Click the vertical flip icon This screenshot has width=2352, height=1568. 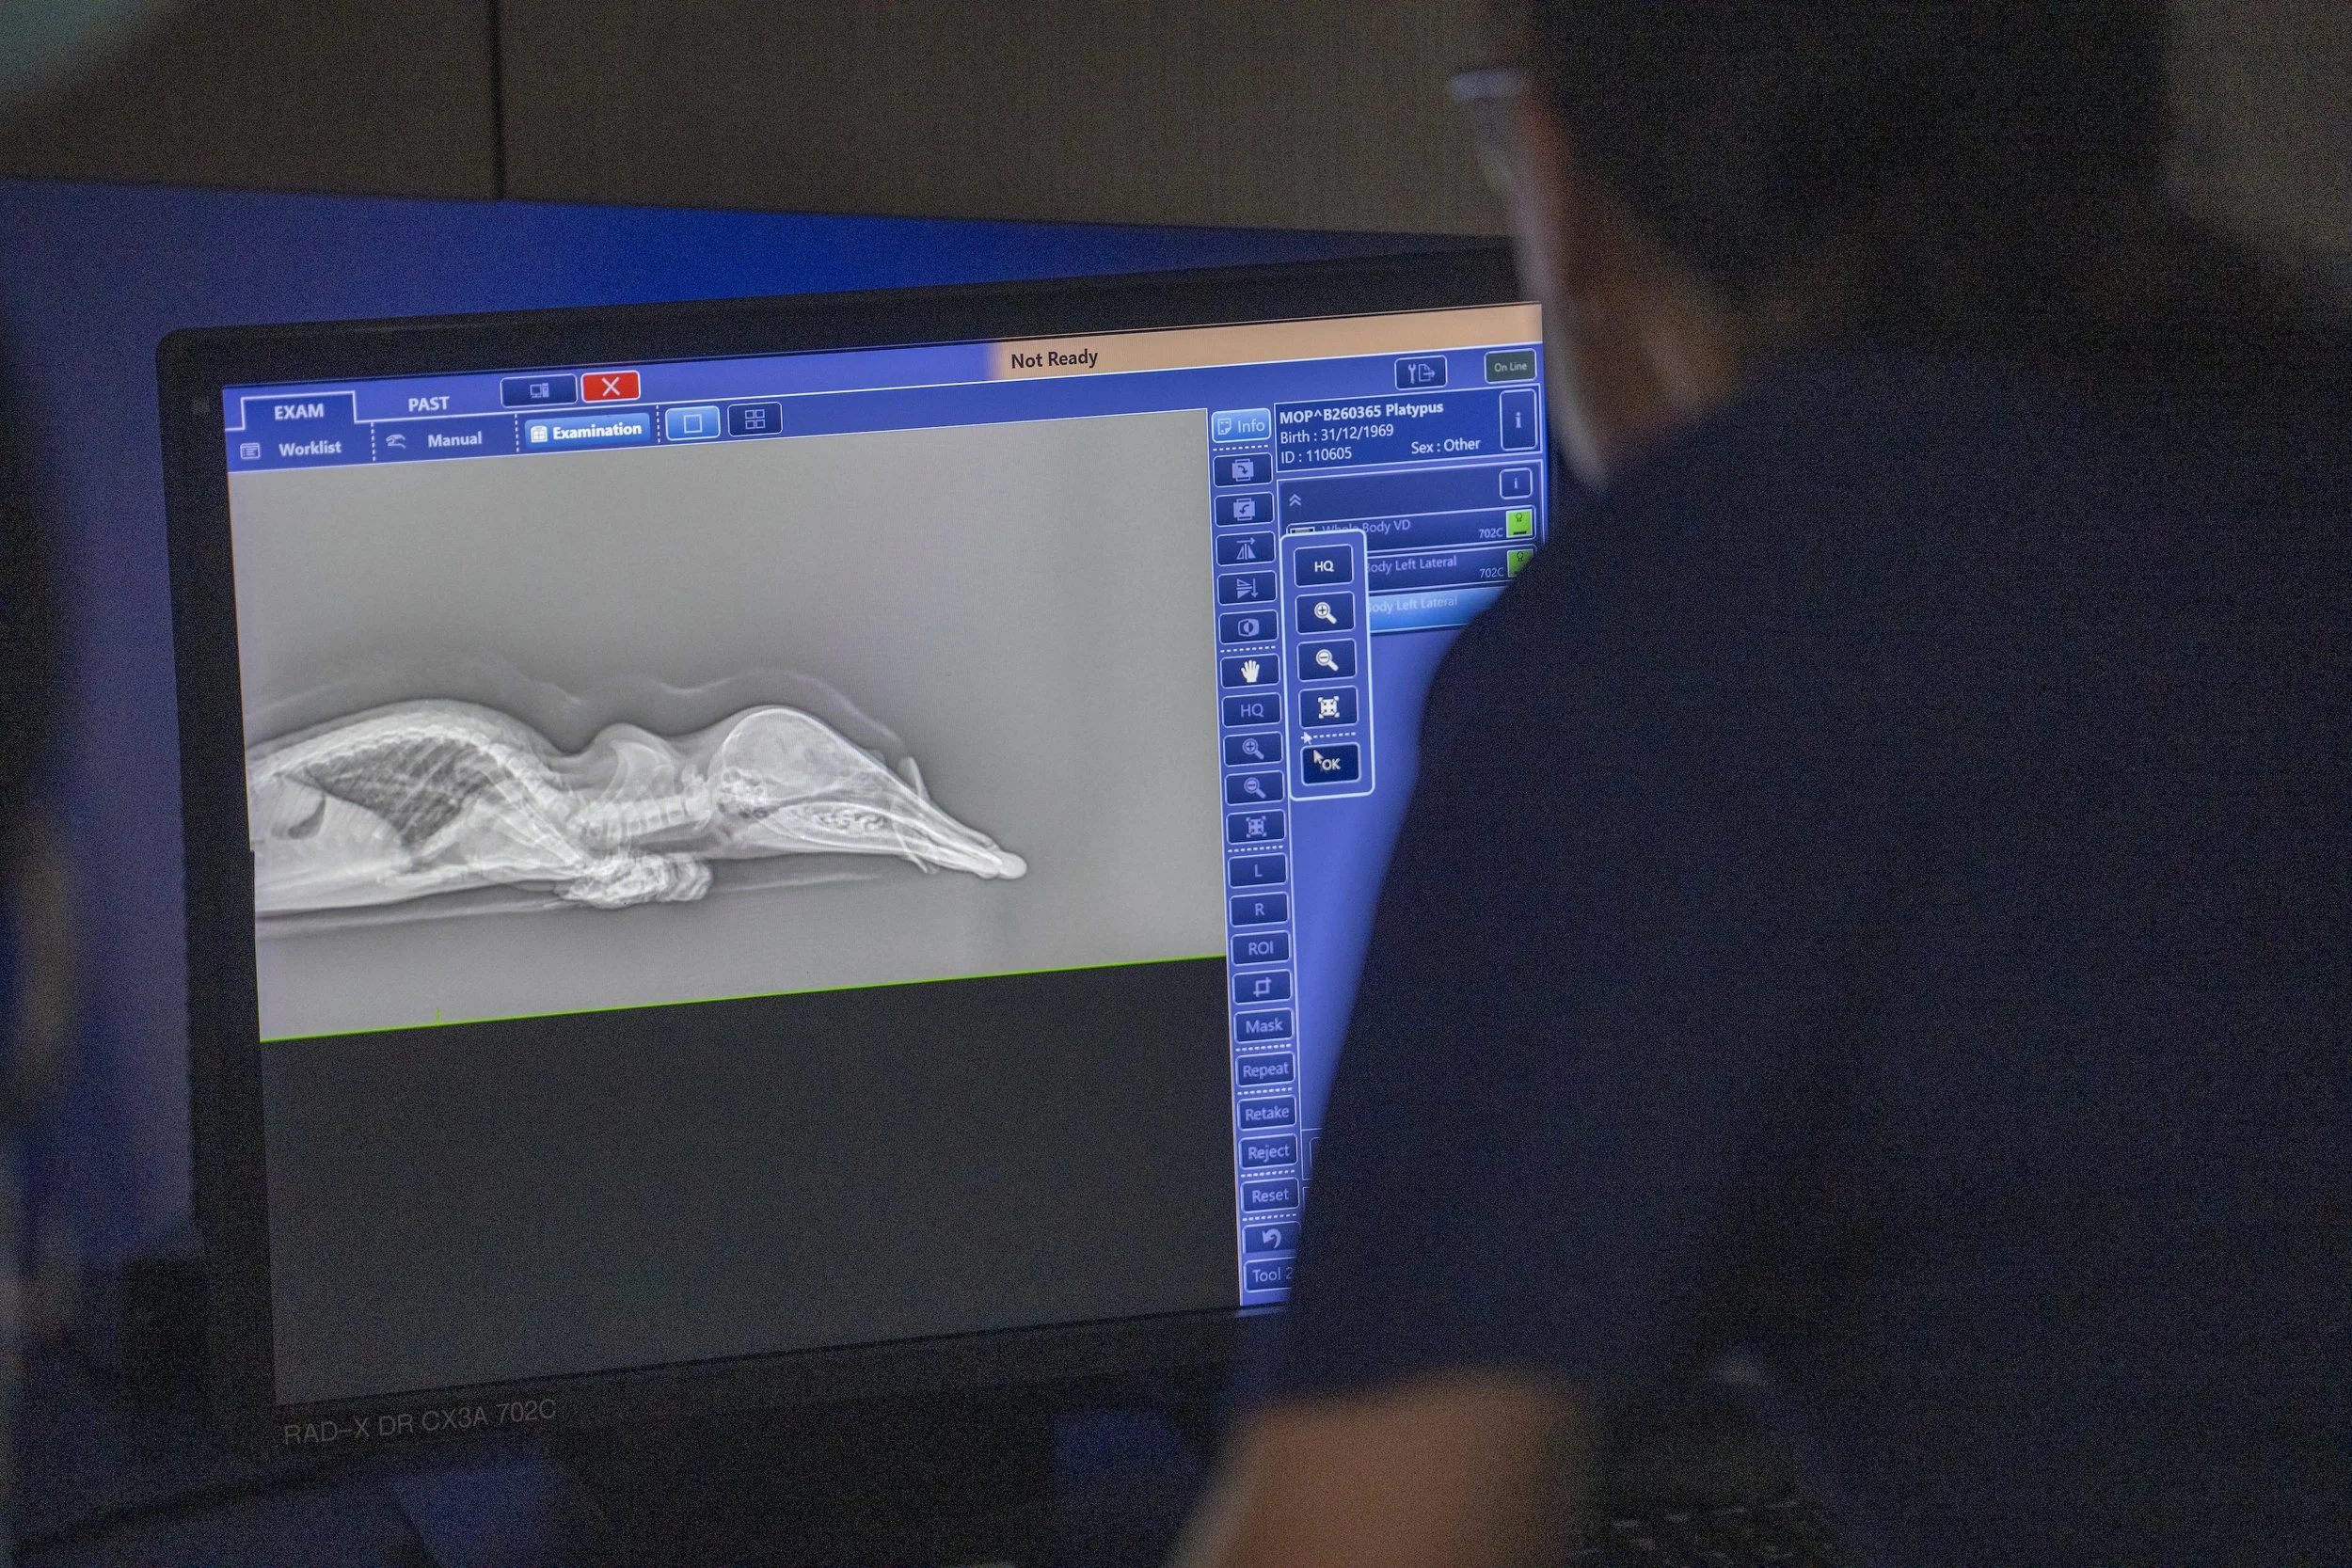tap(1247, 588)
